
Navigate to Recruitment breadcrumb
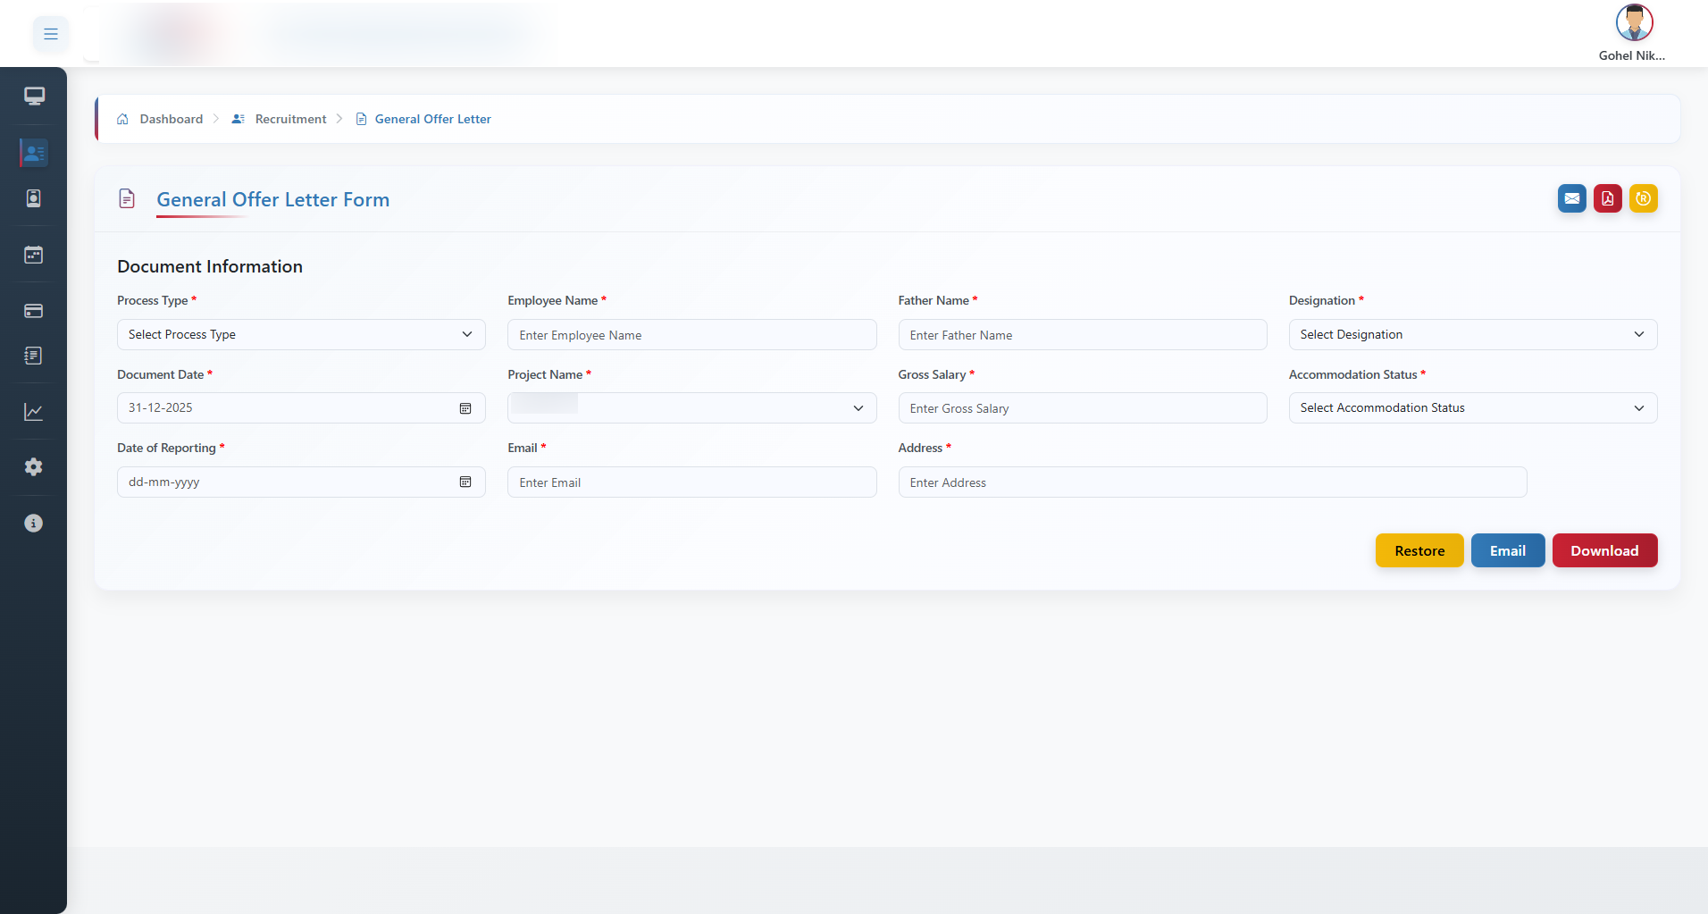pyautogui.click(x=290, y=119)
